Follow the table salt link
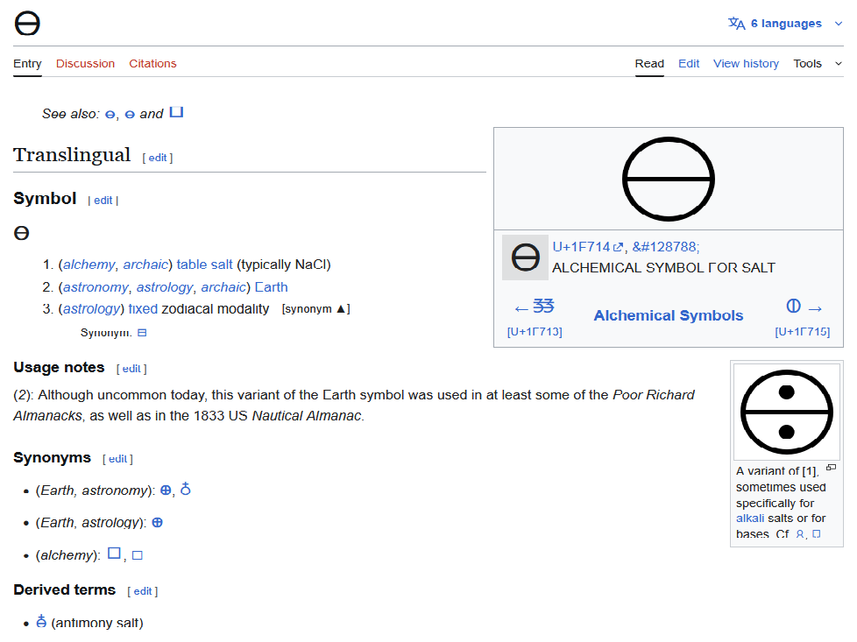 pos(204,265)
